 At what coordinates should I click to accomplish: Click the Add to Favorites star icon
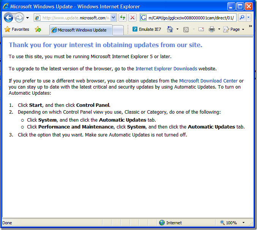[38, 29]
